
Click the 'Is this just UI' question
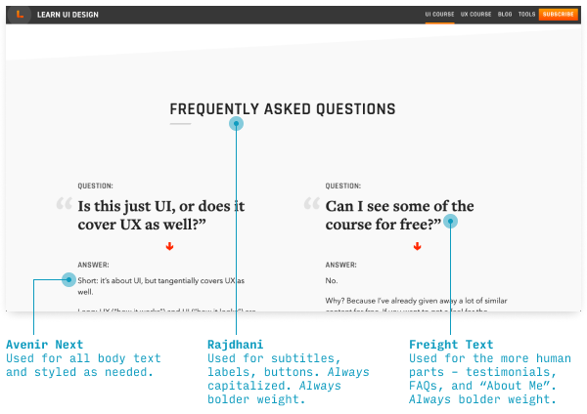pos(161,215)
